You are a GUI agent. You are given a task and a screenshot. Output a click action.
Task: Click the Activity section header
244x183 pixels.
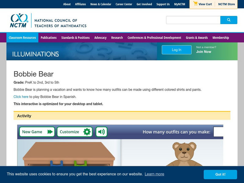pos(122,116)
